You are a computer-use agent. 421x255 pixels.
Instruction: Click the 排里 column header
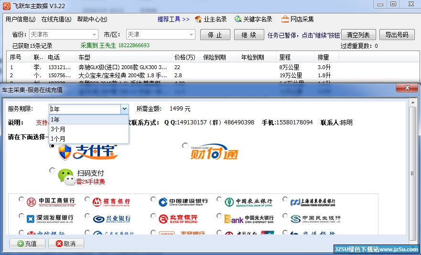coord(326,57)
